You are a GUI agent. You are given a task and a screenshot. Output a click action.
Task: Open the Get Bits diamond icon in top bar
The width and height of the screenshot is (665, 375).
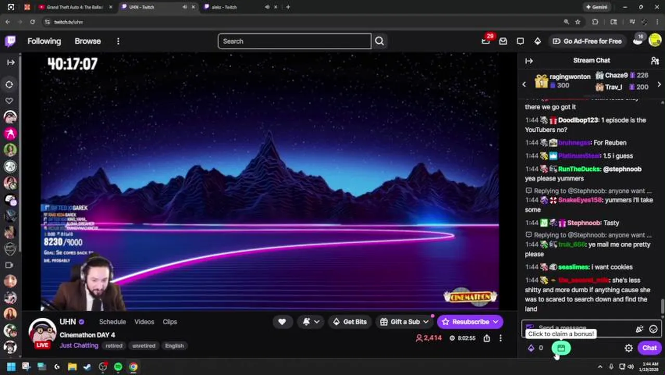coord(538,41)
